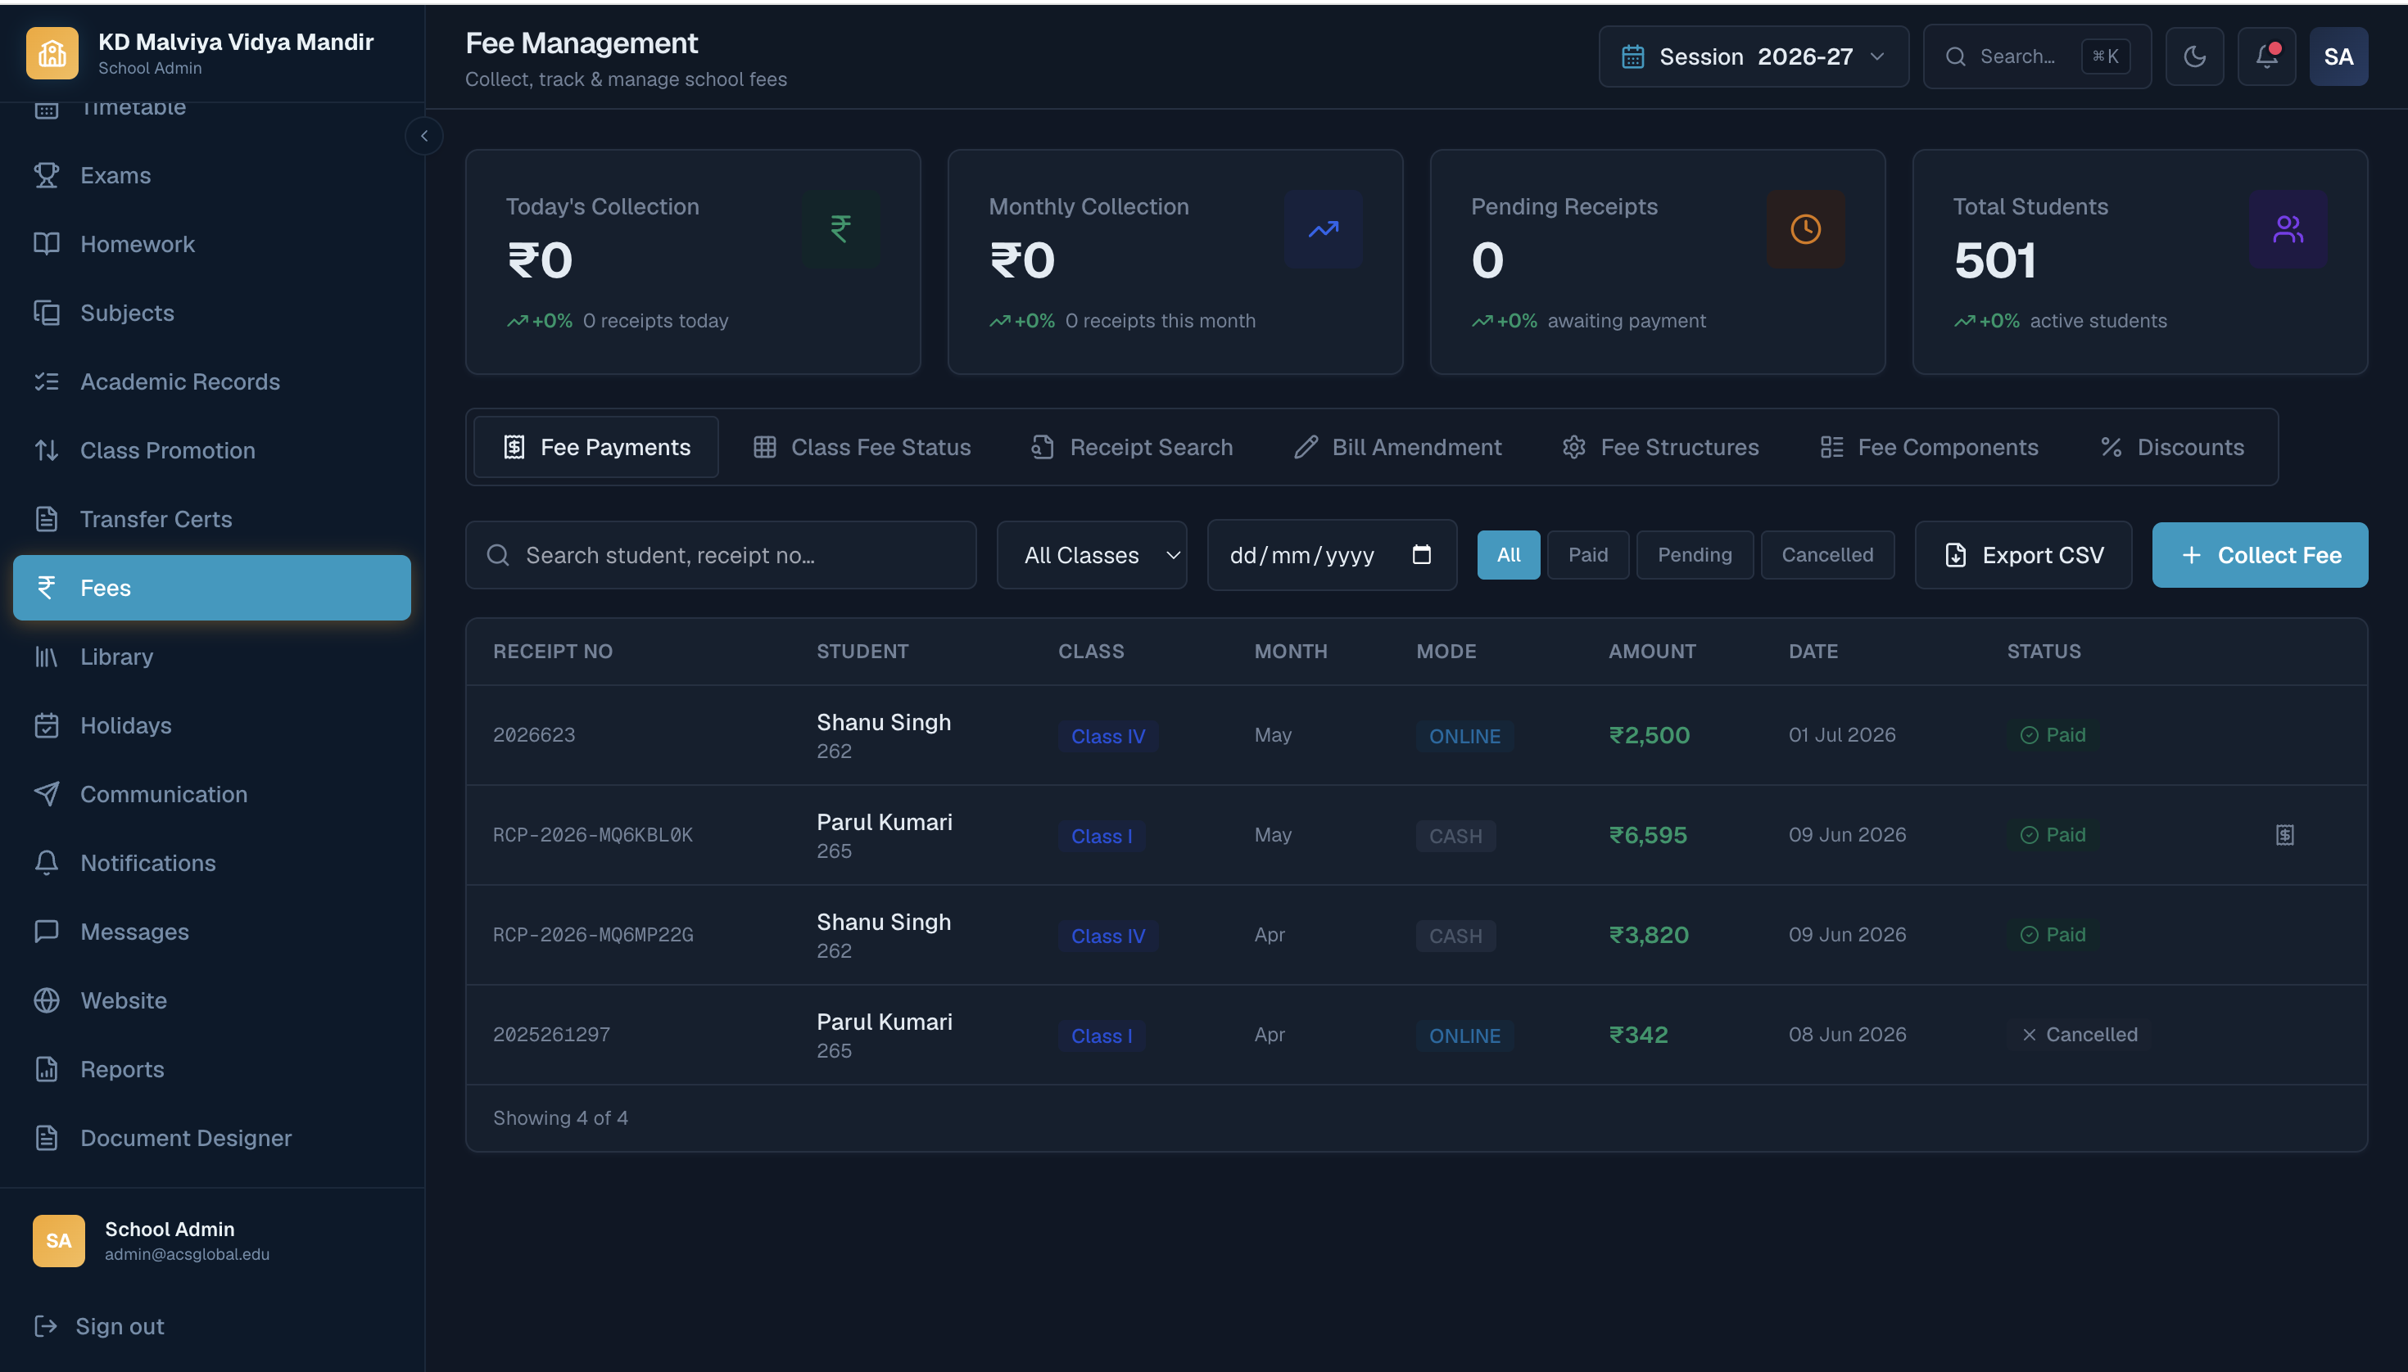Open the notifications bell in the header

click(2266, 56)
